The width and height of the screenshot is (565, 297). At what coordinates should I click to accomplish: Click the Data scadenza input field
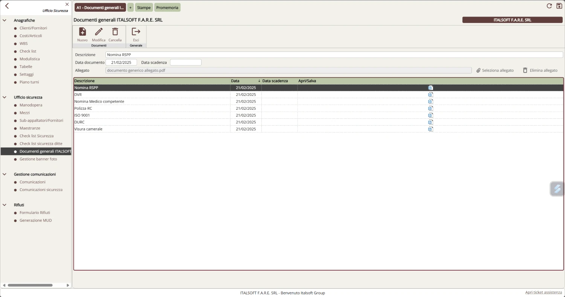coord(186,62)
